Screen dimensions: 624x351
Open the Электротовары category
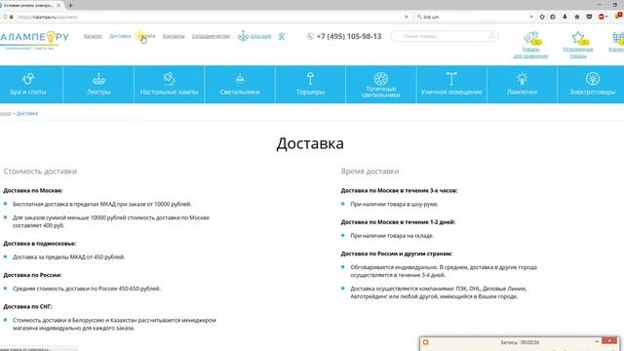click(592, 85)
